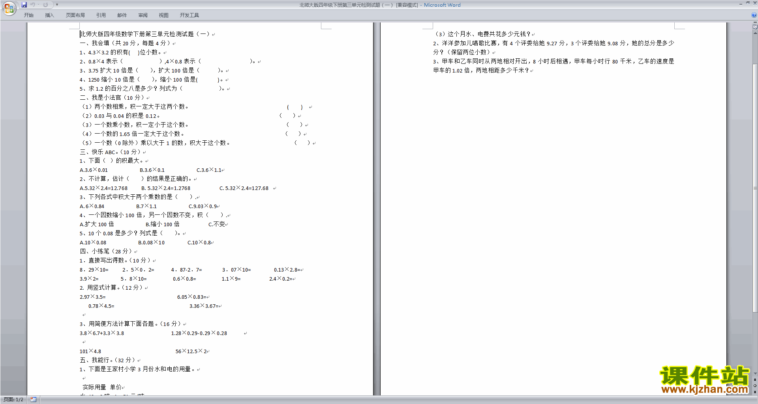The width and height of the screenshot is (758, 404).
Task: Click the Save icon in quick access toolbar
Action: coord(24,5)
